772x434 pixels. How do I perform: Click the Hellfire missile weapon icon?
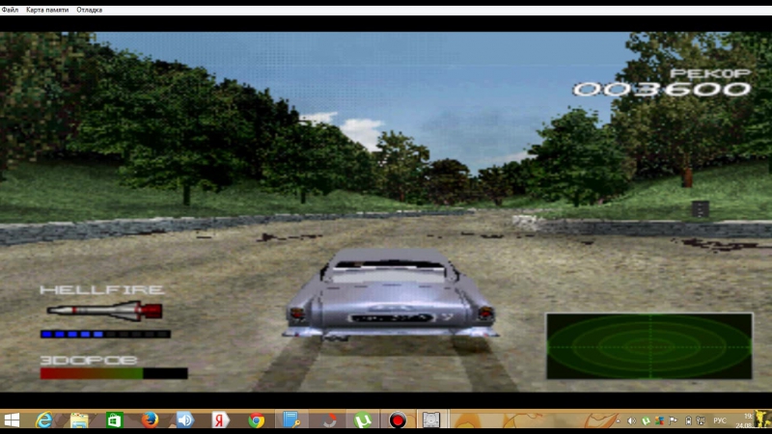coord(104,311)
